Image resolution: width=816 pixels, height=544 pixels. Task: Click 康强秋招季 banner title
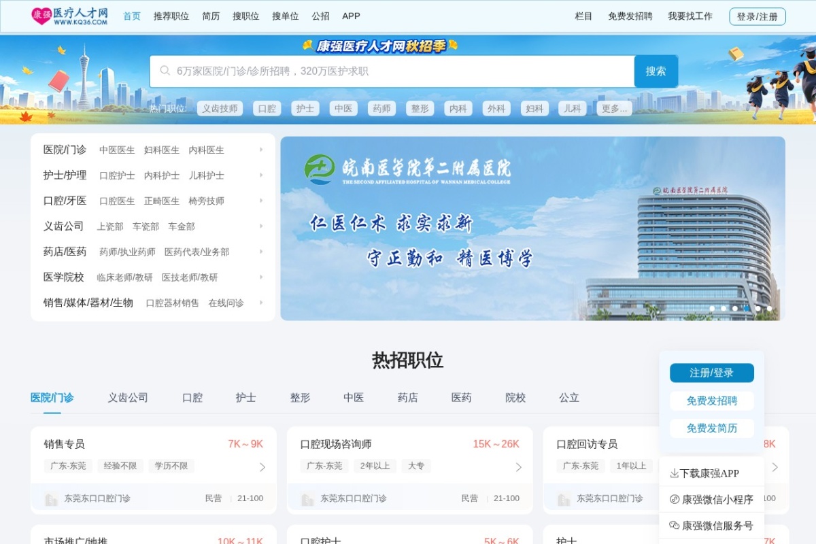click(381, 46)
